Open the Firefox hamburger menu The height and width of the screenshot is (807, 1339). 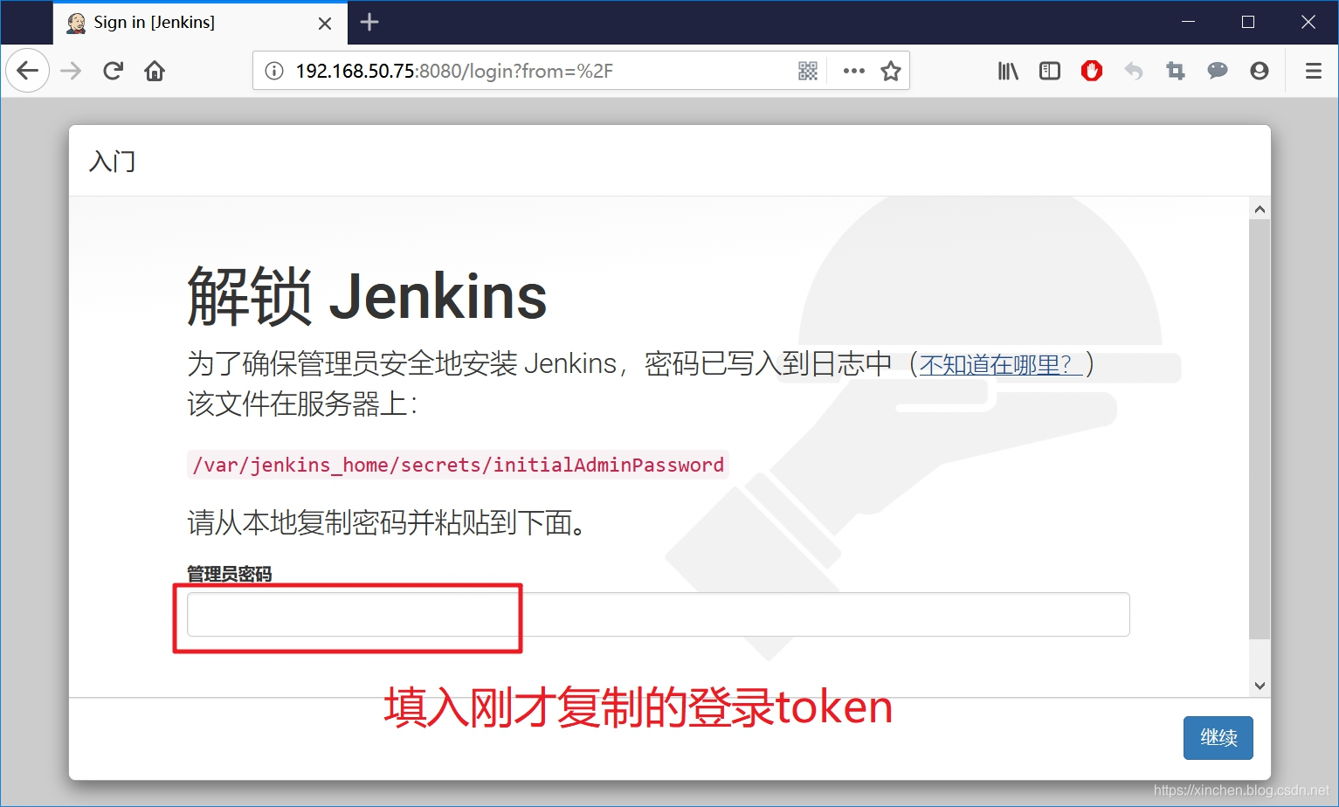tap(1313, 71)
